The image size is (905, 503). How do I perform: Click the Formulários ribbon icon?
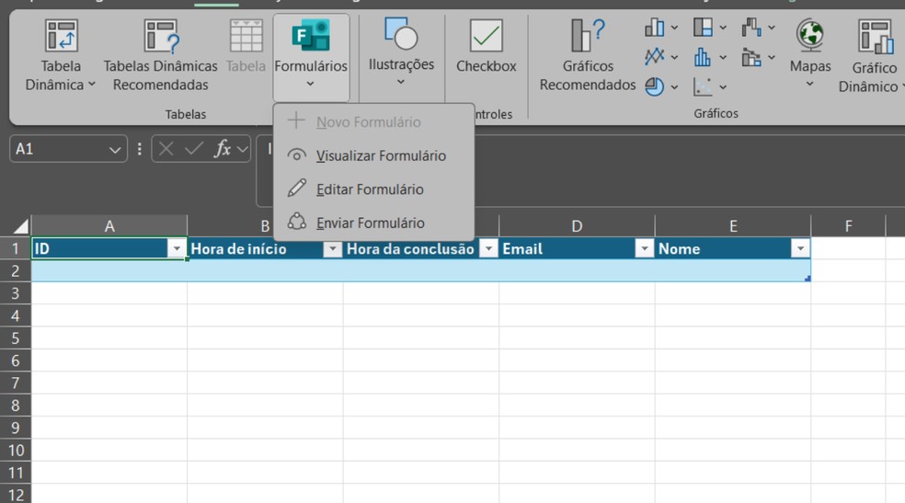[311, 35]
